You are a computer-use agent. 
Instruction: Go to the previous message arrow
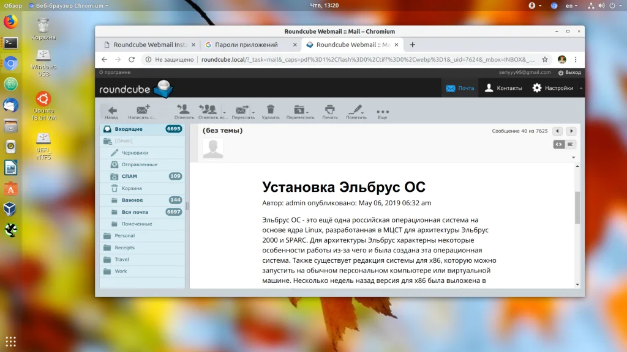tap(557, 131)
